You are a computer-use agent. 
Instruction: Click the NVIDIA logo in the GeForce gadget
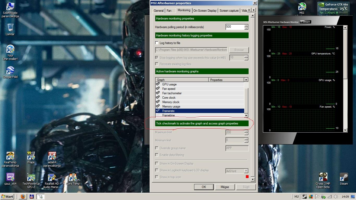[x=321, y=4]
